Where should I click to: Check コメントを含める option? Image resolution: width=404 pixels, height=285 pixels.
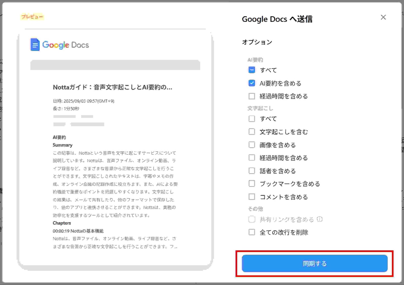[252, 197]
